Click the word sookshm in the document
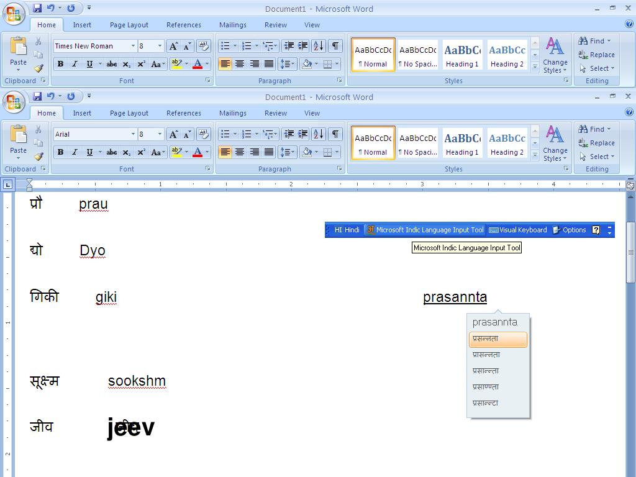Image resolution: width=636 pixels, height=477 pixels. point(137,381)
